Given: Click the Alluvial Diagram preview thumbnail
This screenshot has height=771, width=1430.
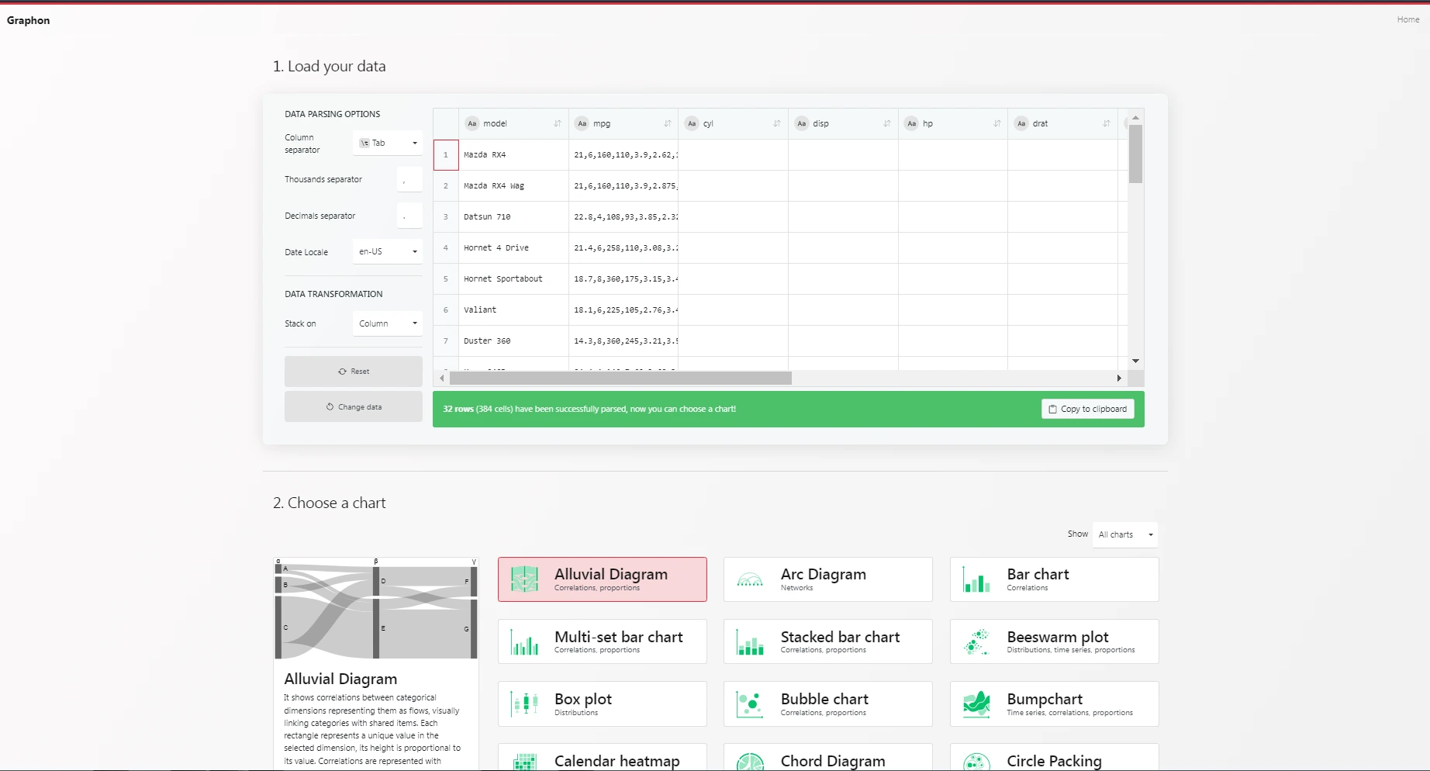Looking at the screenshot, I should click(376, 608).
